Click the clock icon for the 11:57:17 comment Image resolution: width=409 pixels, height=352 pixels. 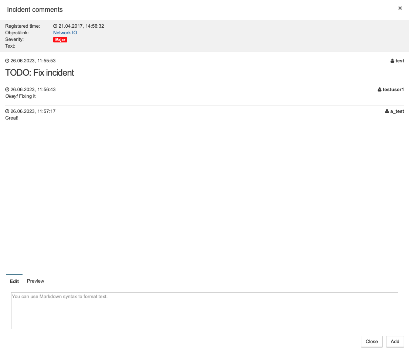pos(7,111)
